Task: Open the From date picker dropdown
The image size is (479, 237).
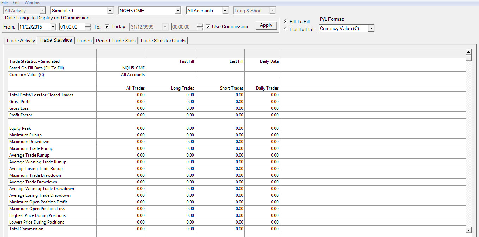Action: (x=53, y=27)
